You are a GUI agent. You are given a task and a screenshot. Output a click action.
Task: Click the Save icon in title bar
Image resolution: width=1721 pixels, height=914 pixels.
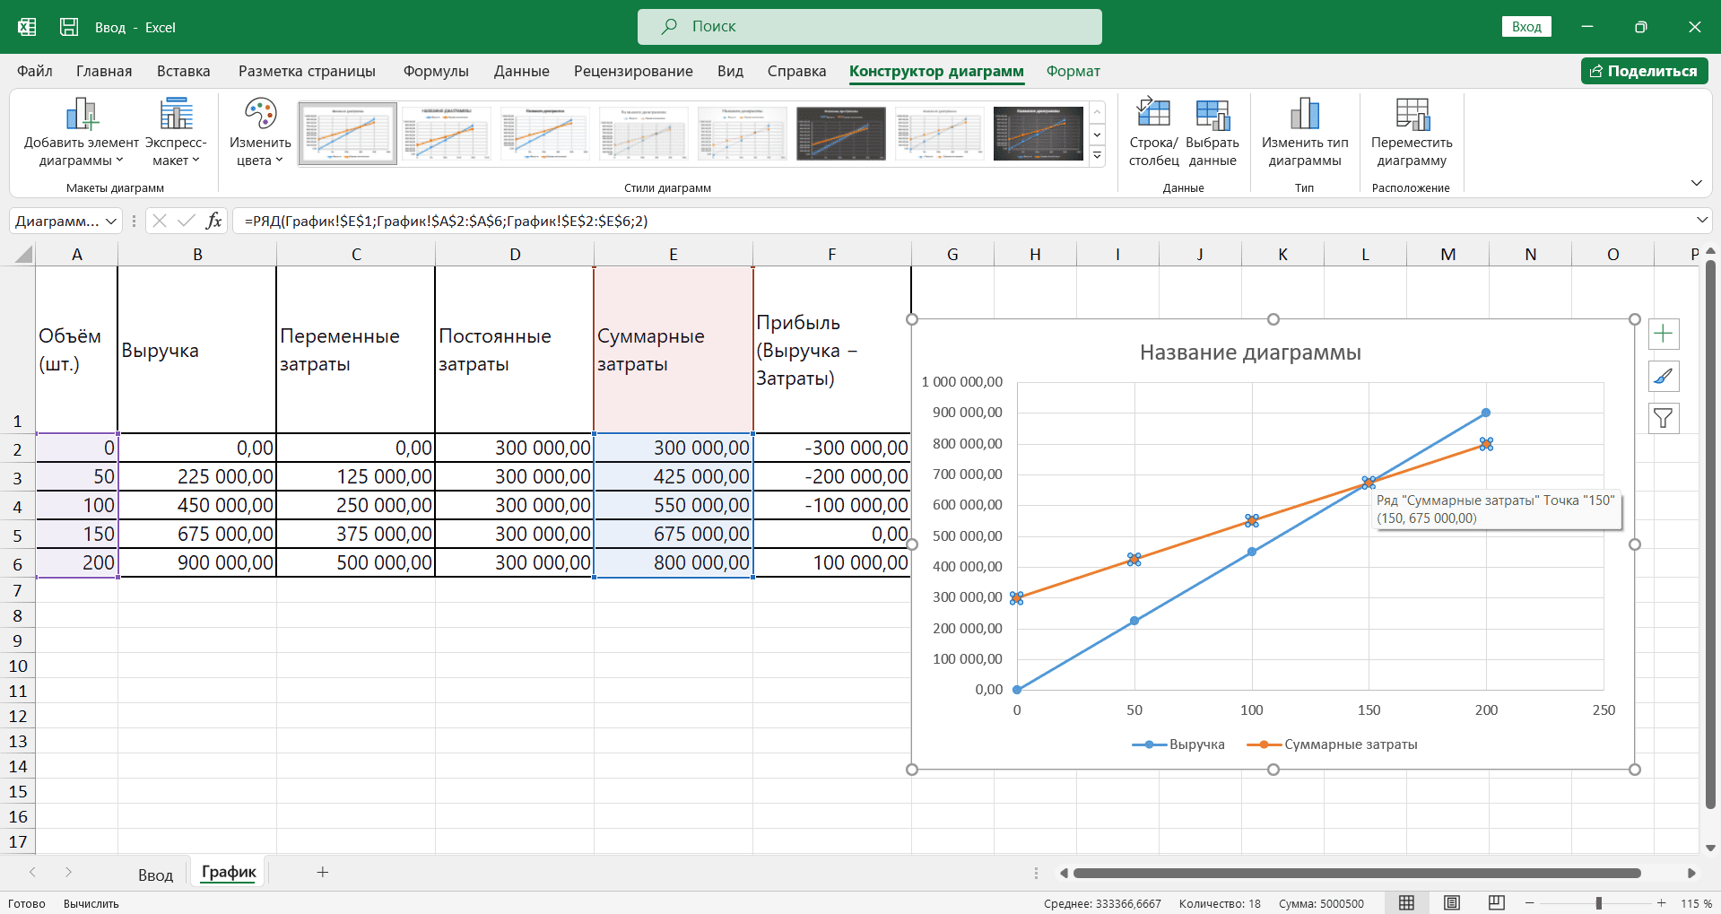(69, 27)
